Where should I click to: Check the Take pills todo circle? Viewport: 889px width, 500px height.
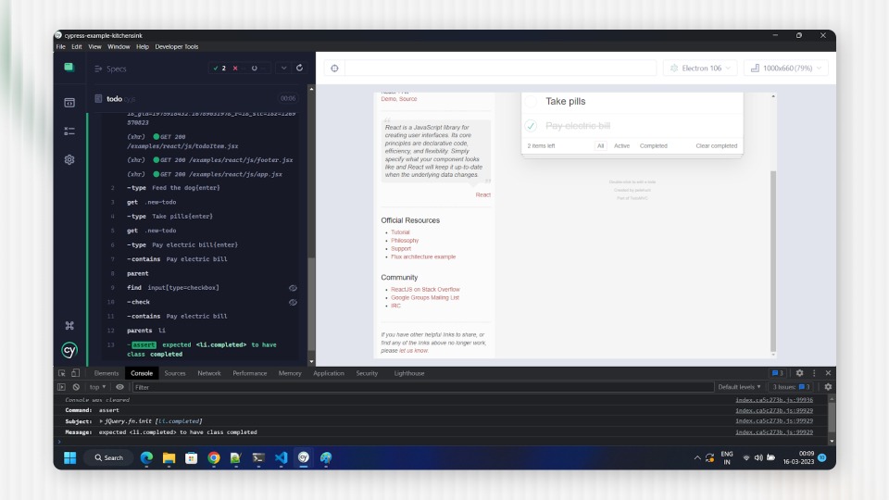531,102
